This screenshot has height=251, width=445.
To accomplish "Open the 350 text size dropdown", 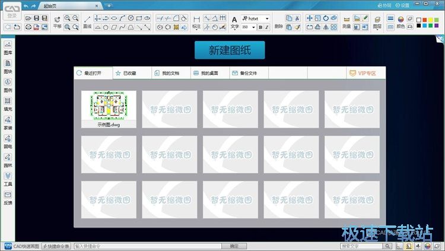I will pos(253,27).
